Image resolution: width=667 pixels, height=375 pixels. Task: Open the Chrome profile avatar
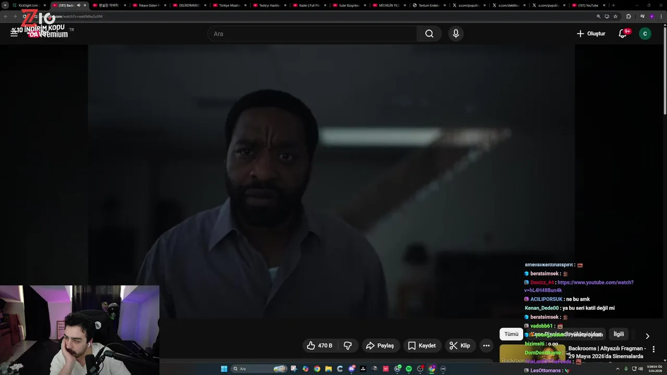tap(652, 16)
